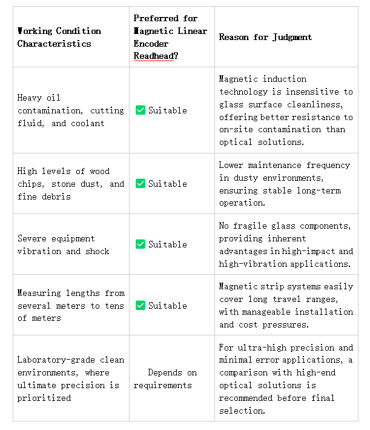370x430 pixels.
Task: Click the green checkmark beside wood chips row
Action: pos(140,183)
